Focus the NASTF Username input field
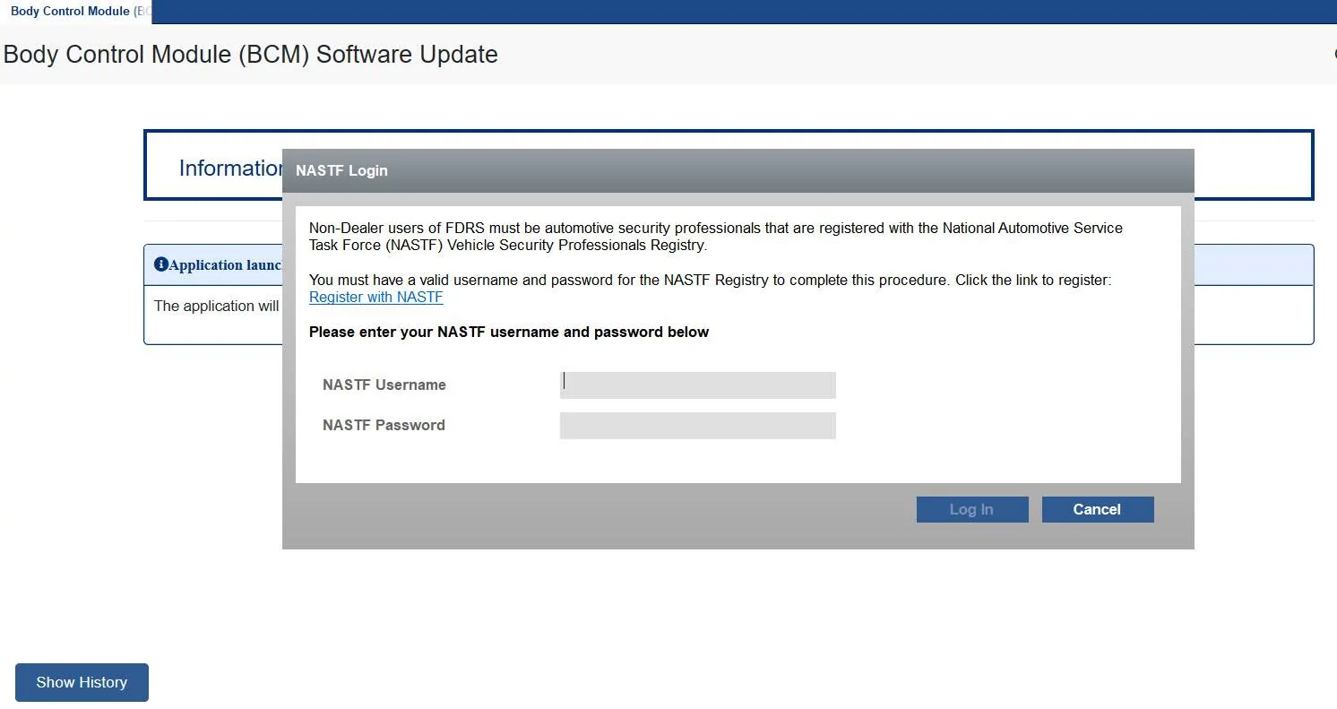Image resolution: width=1337 pixels, height=709 pixels. [697, 385]
